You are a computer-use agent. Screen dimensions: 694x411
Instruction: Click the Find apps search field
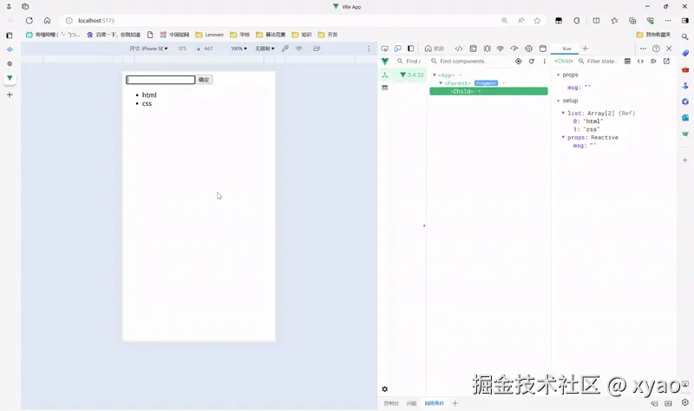point(409,62)
